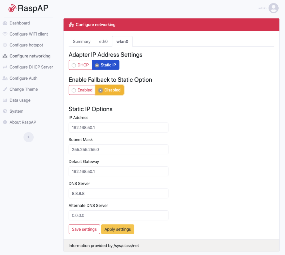The width and height of the screenshot is (285, 255).
Task: Focus the IP Address input field
Action: pyautogui.click(x=119, y=127)
